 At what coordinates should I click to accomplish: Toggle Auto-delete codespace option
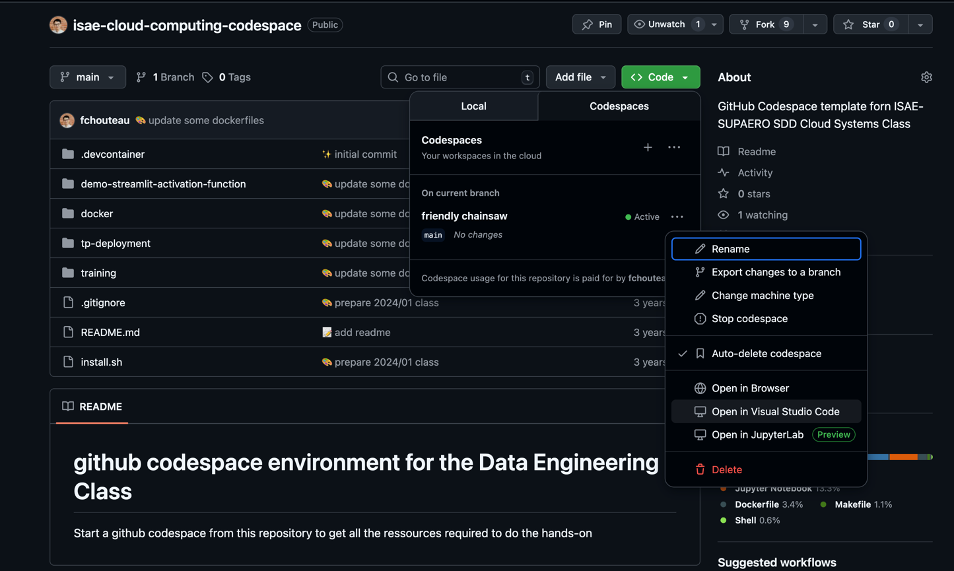point(766,353)
